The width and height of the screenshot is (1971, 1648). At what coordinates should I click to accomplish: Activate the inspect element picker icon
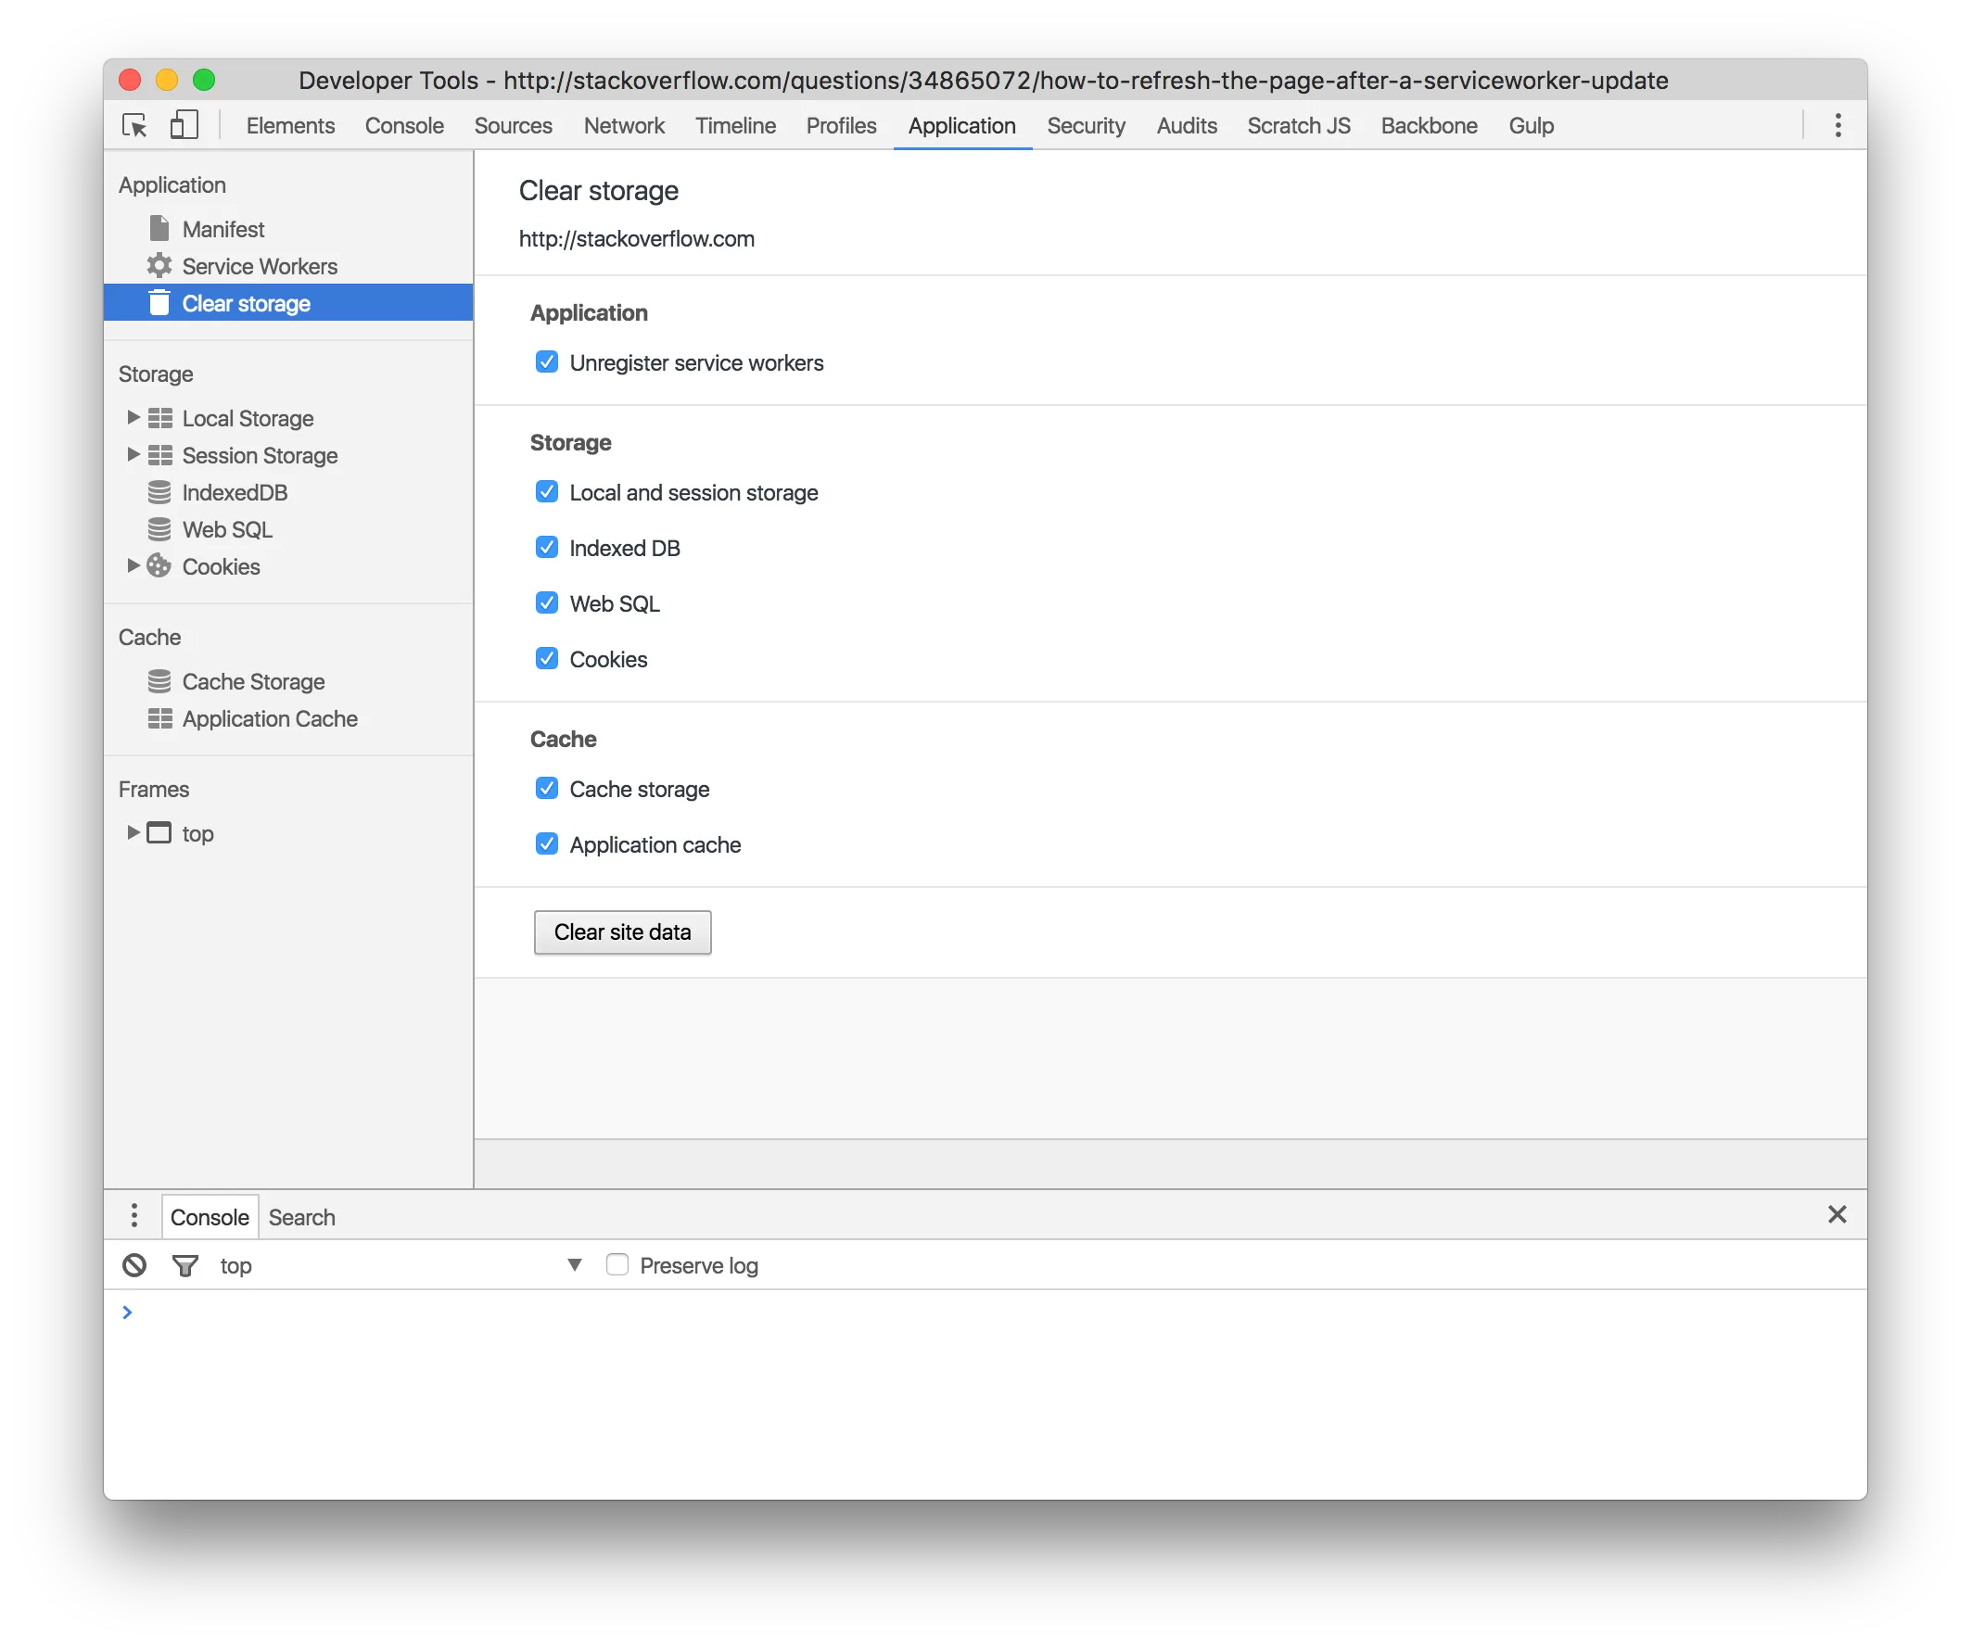click(x=134, y=125)
